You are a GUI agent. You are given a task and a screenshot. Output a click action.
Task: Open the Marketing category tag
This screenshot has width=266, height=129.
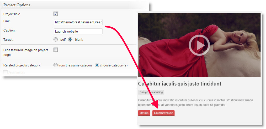[x=157, y=92]
